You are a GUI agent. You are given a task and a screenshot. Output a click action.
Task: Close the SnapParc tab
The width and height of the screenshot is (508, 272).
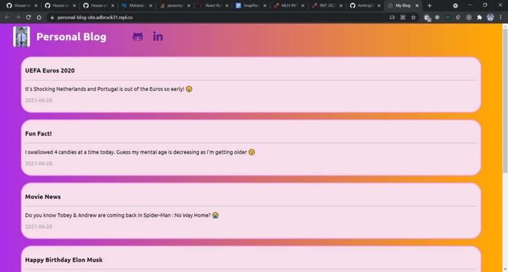coord(265,6)
